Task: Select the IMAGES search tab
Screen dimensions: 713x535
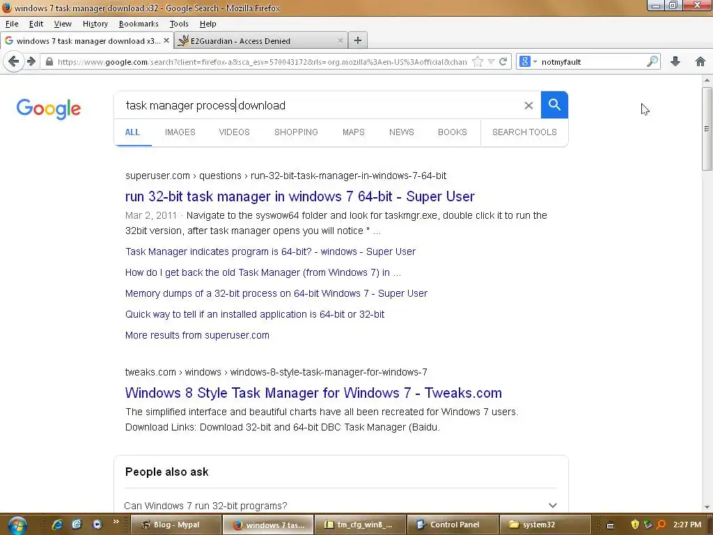Action: pos(180,132)
